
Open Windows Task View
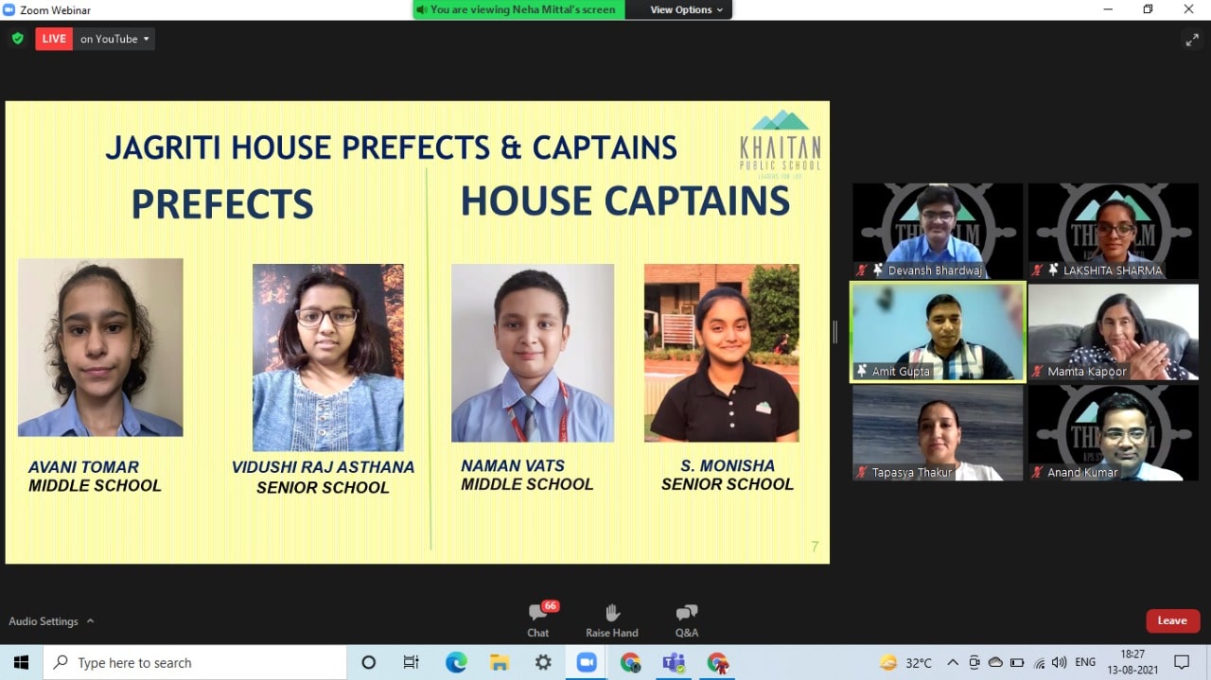[412, 663]
